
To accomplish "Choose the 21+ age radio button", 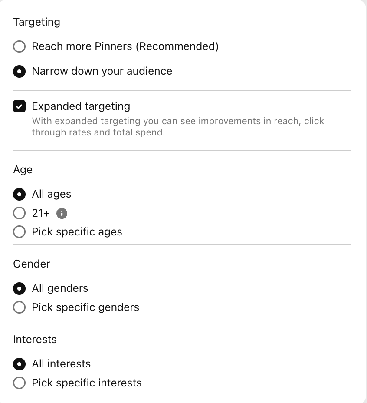I will point(19,213).
